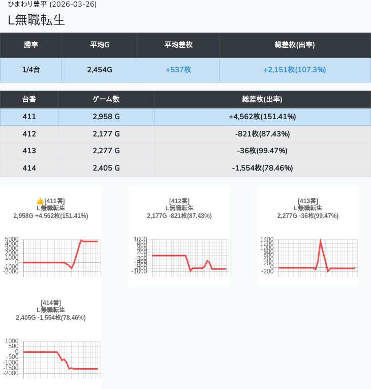Click the [413番] graph caption label

(307, 201)
